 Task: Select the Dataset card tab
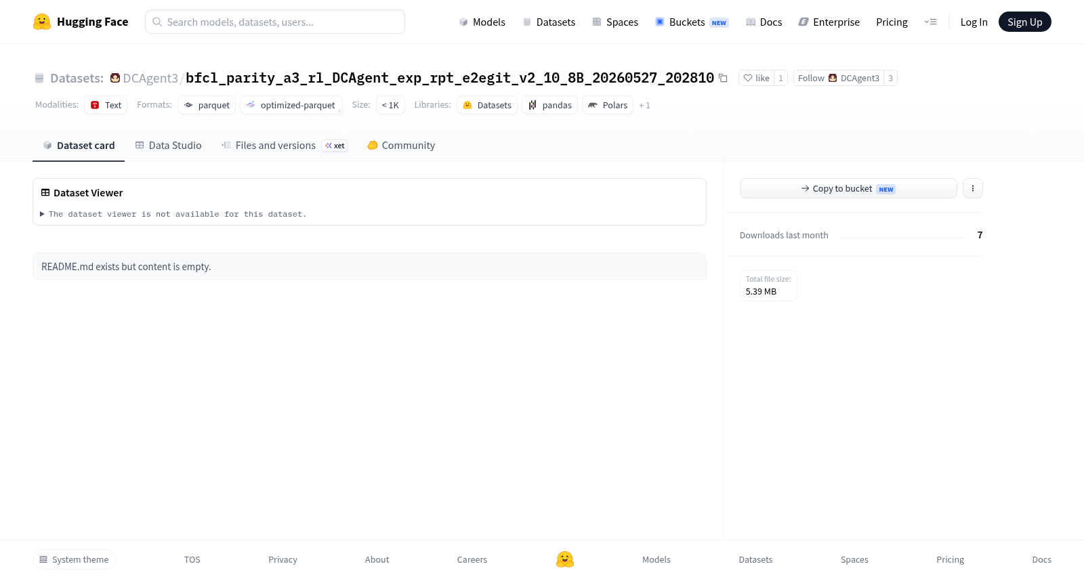coord(79,145)
